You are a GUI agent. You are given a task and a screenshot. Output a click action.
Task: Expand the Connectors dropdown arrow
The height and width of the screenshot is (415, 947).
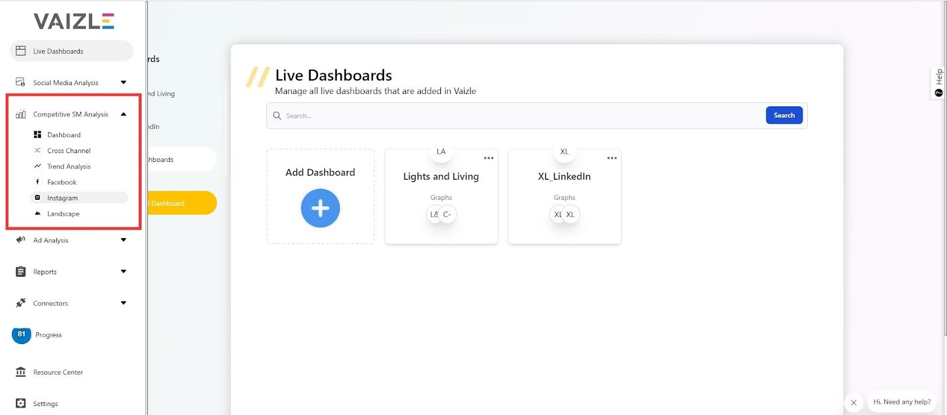124,303
